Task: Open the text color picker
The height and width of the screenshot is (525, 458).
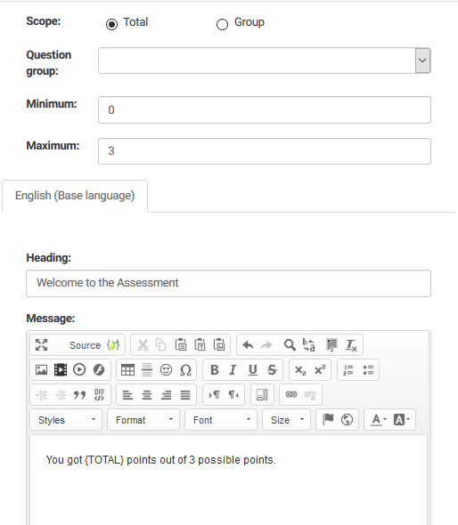Action: pyautogui.click(x=379, y=419)
